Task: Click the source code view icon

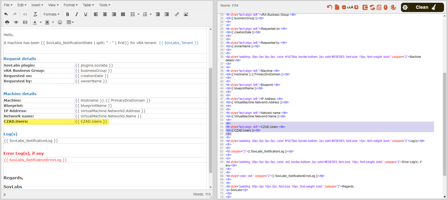Action: coord(25,14)
